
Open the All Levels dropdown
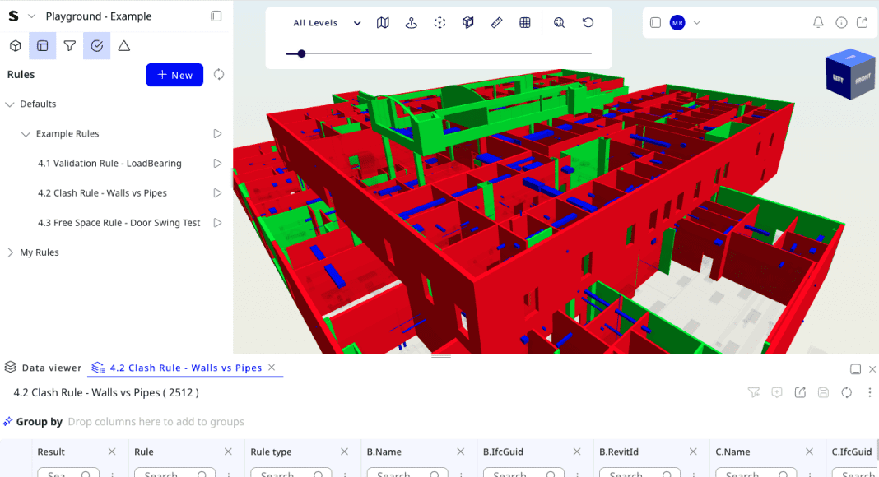327,23
